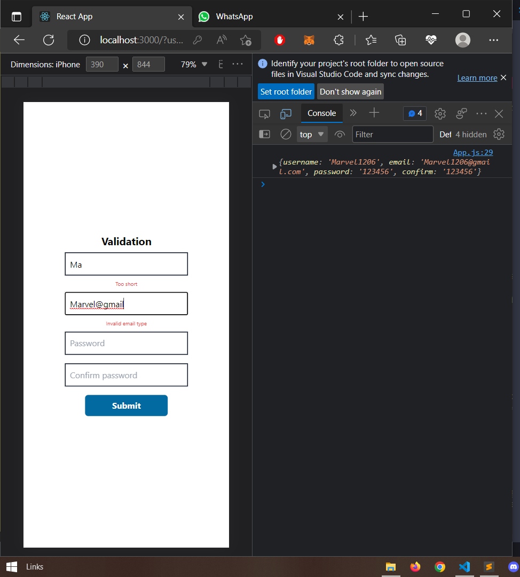Open the password key icon in address bar
Screen dimensions: 520x577
(x=198, y=40)
